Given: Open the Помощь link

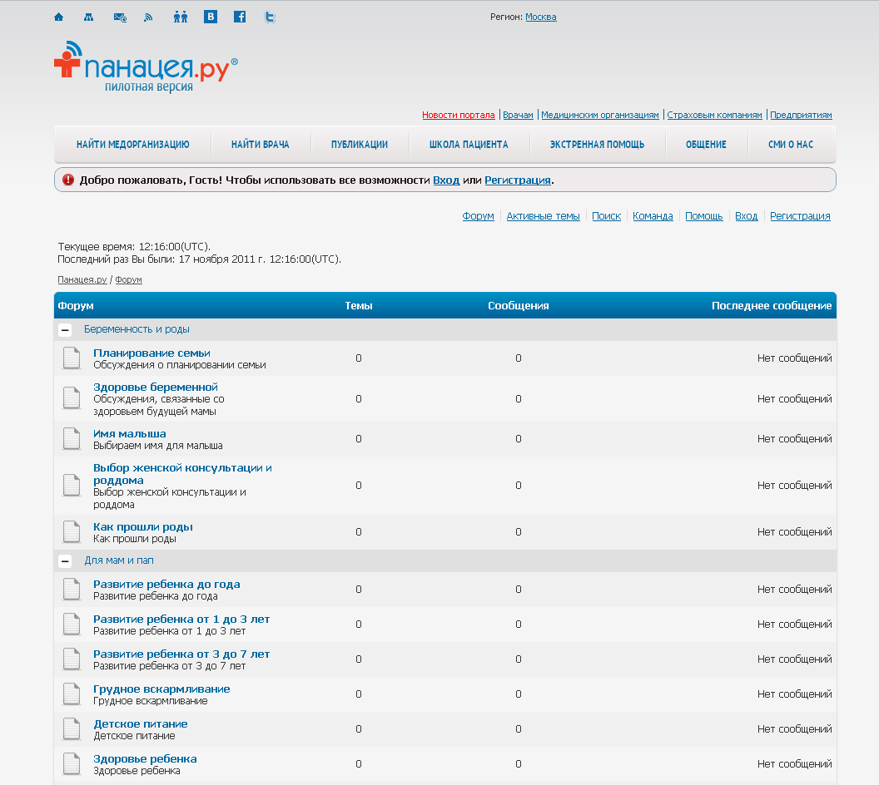Looking at the screenshot, I should point(704,216).
